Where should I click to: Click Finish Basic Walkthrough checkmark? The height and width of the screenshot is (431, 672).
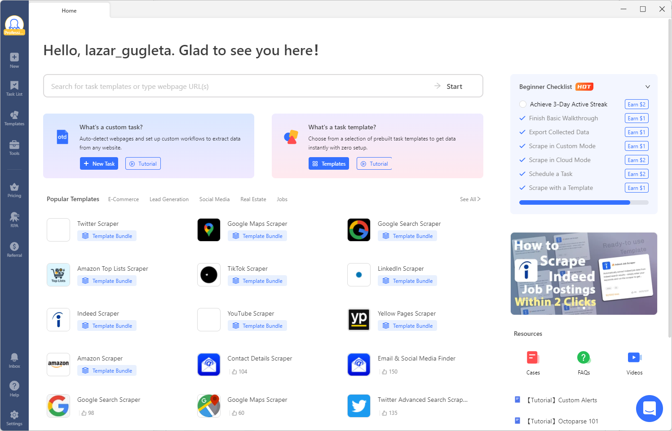click(x=522, y=118)
